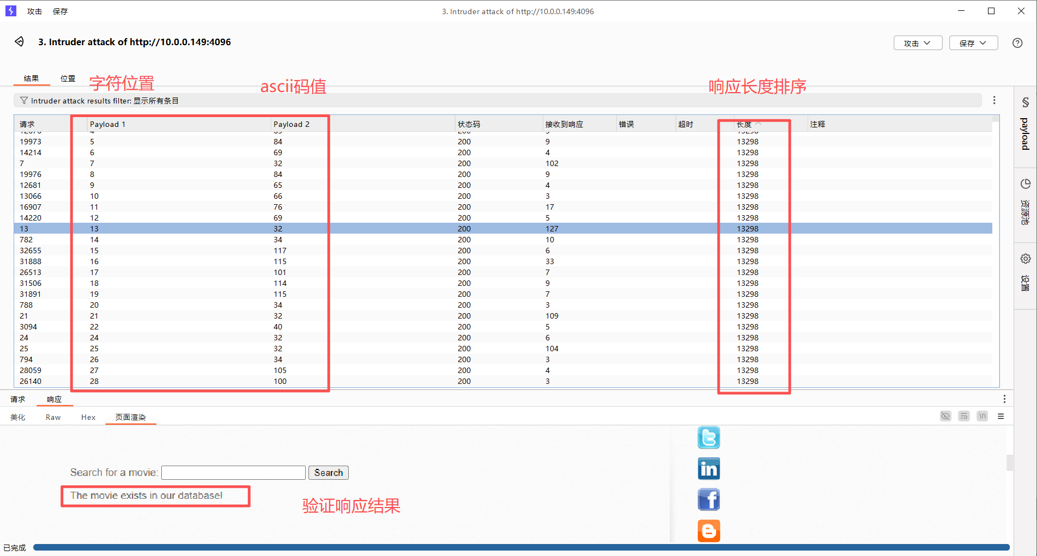The width and height of the screenshot is (1037, 556).
Task: Click the Twitter icon in rendered page
Action: pyautogui.click(x=708, y=438)
